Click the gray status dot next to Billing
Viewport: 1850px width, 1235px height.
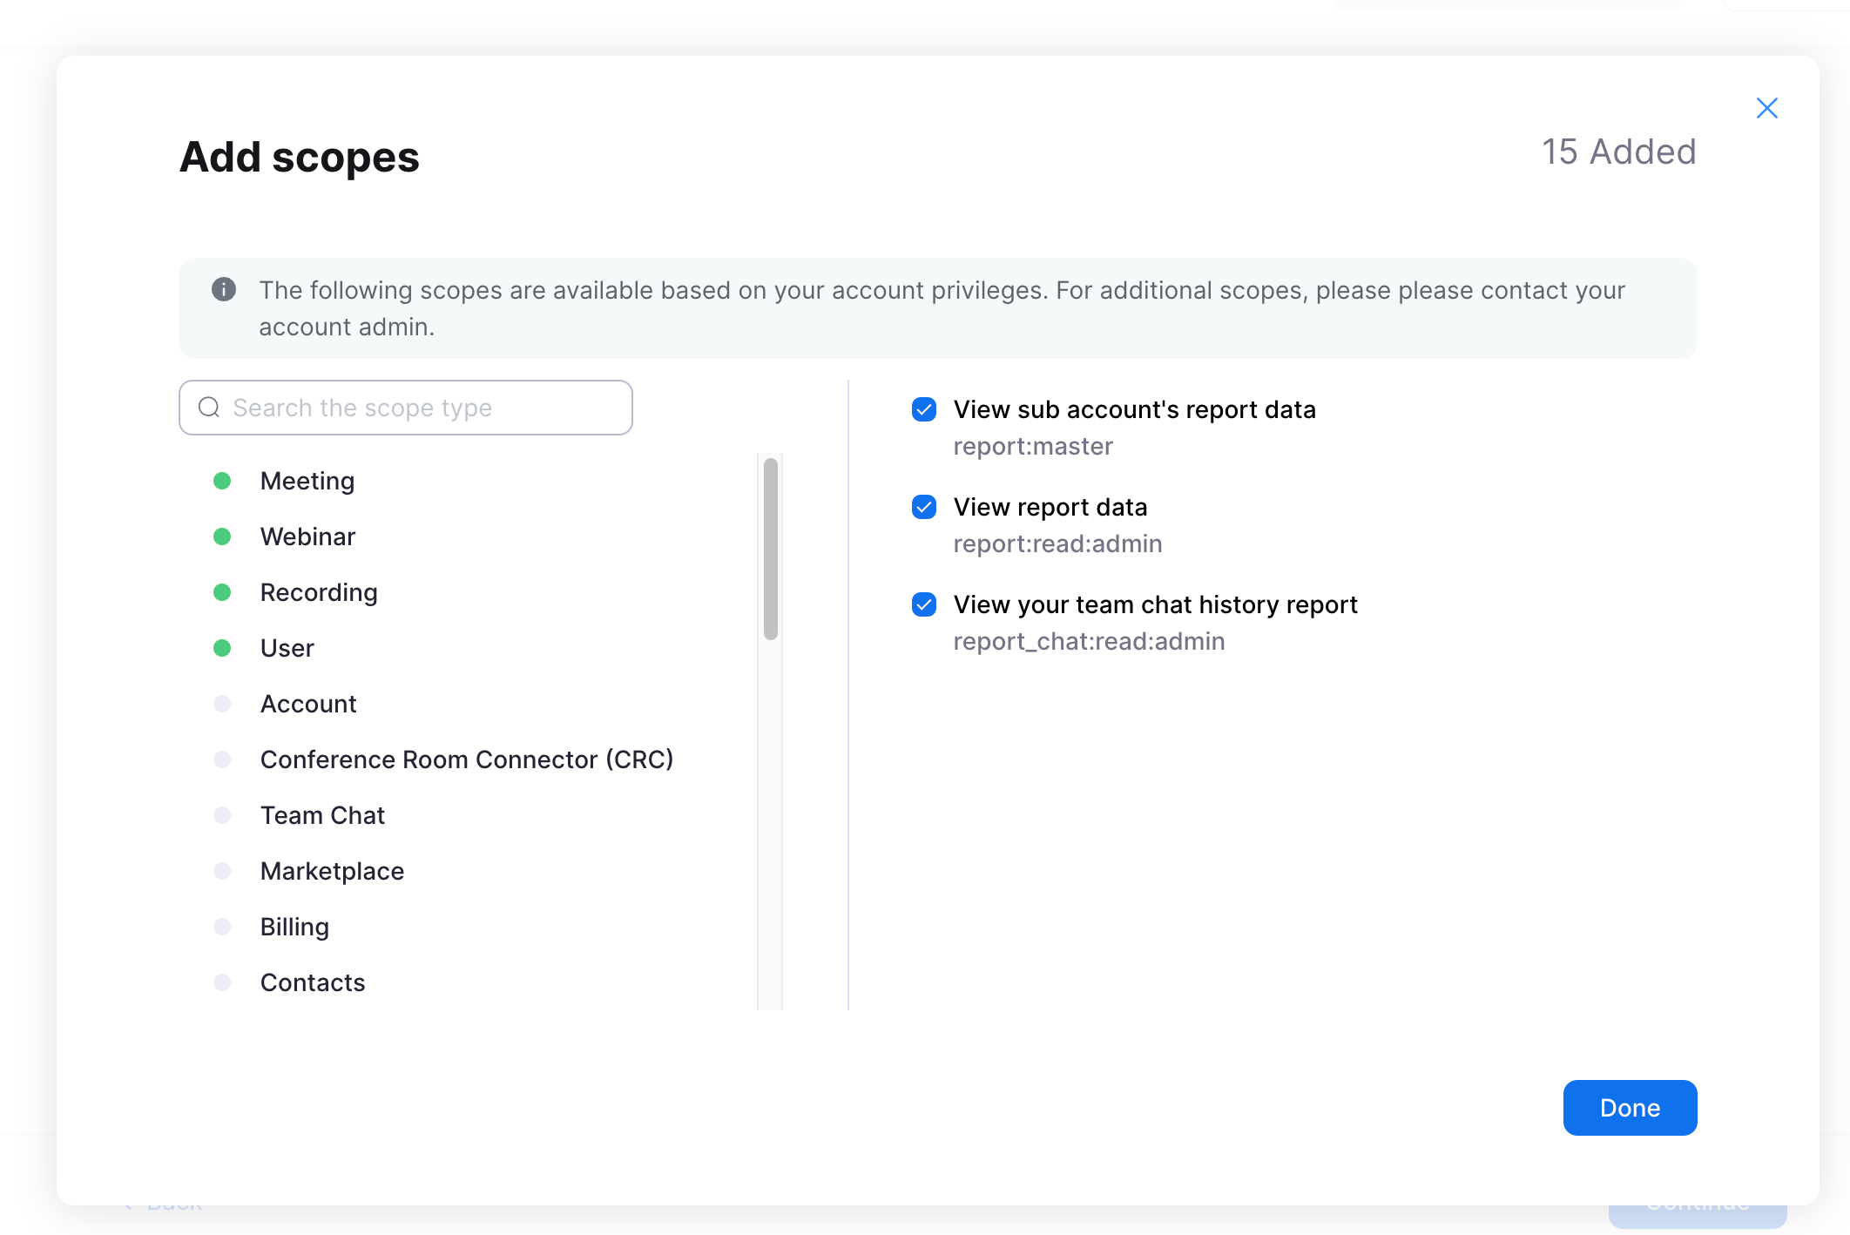pos(223,926)
